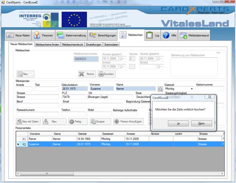Click Rainer cell in Personenliste
Screen dimensions: 236x183
(x=40, y=139)
